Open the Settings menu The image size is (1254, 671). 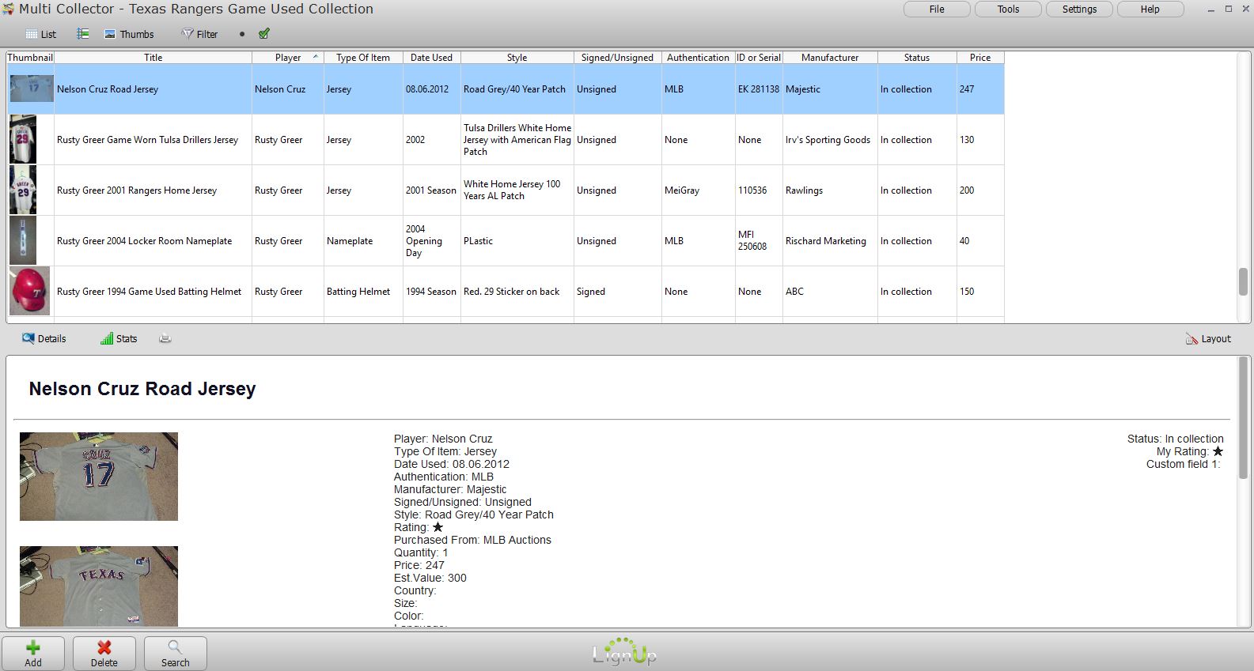pos(1079,9)
